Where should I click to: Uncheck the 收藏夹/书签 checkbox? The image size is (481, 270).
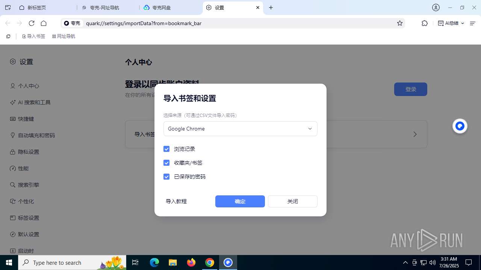(166, 163)
